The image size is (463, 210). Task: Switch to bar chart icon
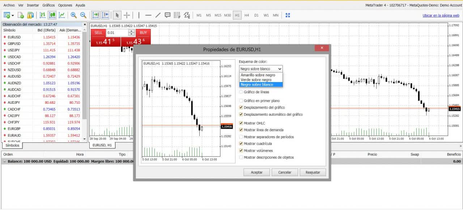pyautogui.click(x=43, y=15)
